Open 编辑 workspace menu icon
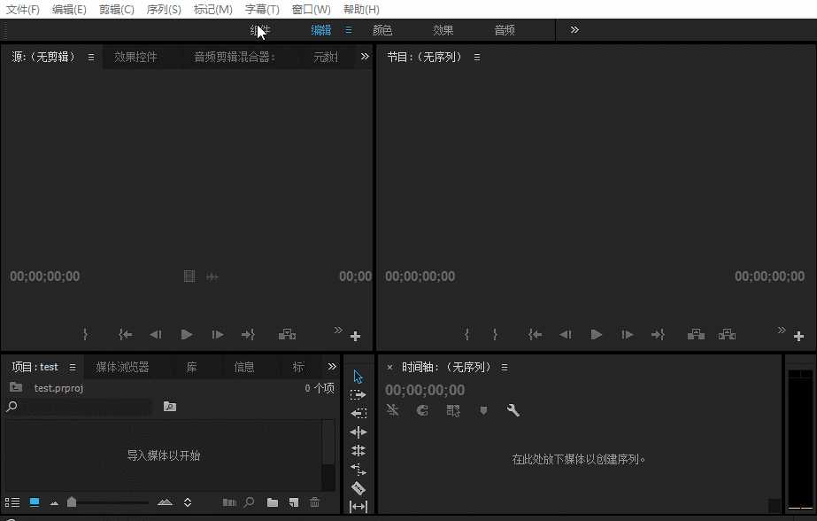The height and width of the screenshot is (521, 817). (348, 30)
